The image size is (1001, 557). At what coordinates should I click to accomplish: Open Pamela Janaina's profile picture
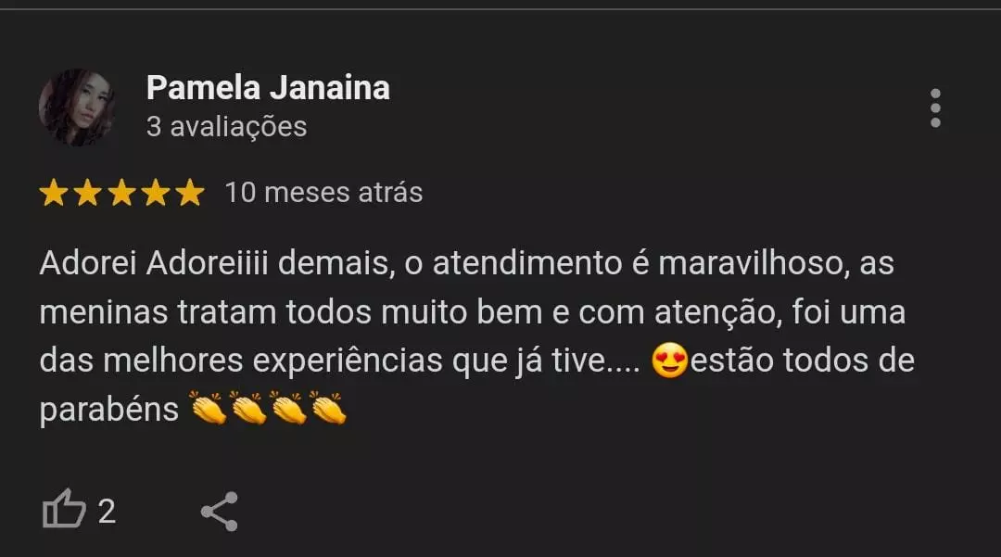tap(77, 108)
